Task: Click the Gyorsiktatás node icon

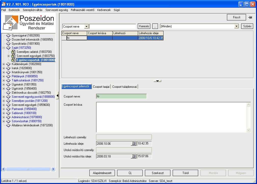Action: coord(8,44)
